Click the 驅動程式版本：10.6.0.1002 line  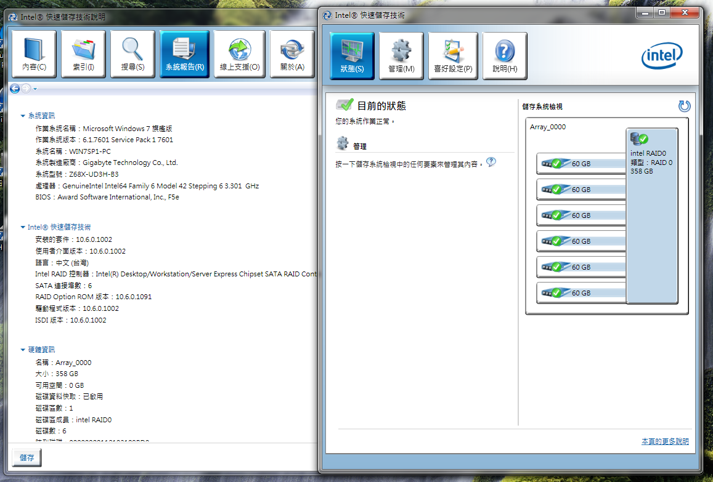click(77, 308)
